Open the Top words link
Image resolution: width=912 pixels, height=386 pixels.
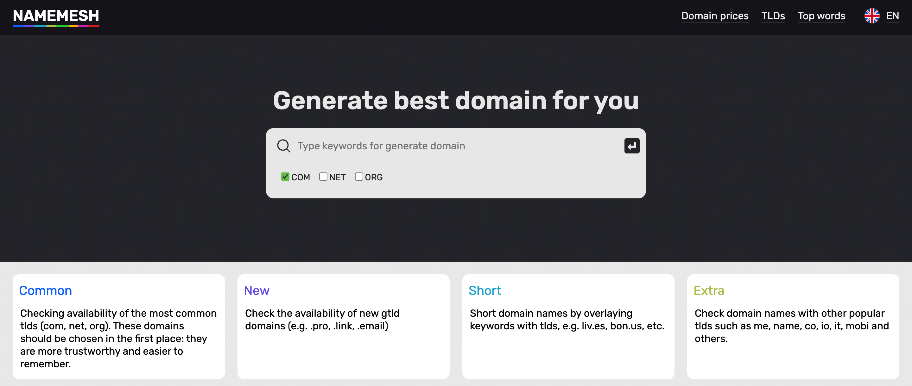pyautogui.click(x=821, y=16)
